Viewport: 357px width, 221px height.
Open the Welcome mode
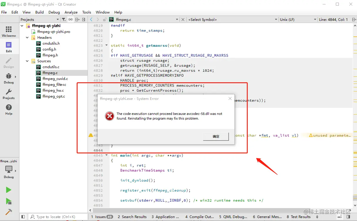pos(9,31)
